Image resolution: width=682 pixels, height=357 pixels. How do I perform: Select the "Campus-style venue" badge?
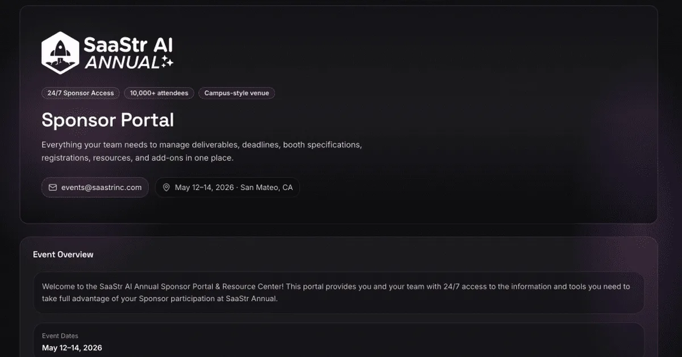[236, 93]
